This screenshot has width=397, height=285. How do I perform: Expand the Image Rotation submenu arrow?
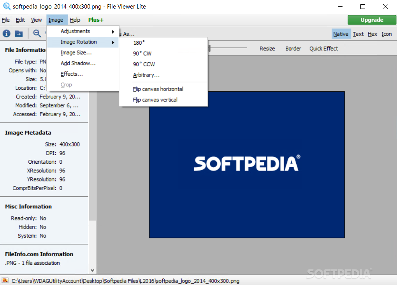point(113,42)
